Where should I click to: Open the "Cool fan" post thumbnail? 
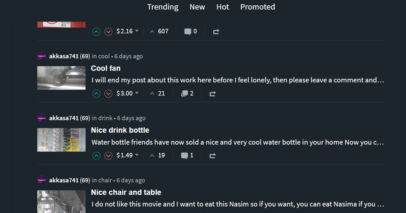click(61, 78)
